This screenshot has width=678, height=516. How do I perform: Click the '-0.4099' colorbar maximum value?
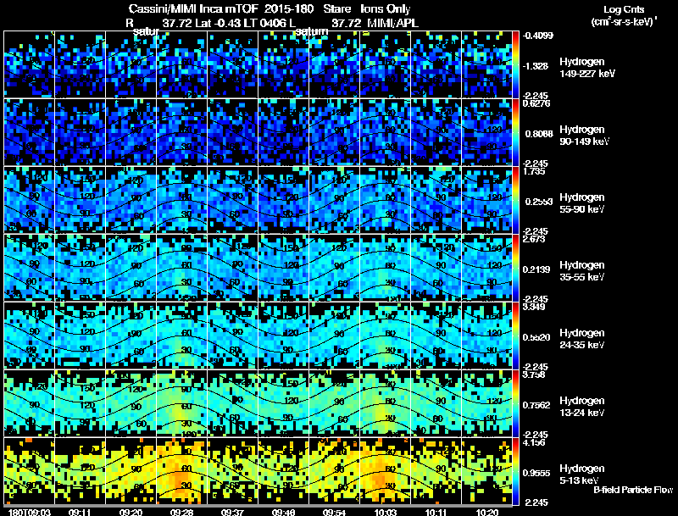[x=538, y=36]
